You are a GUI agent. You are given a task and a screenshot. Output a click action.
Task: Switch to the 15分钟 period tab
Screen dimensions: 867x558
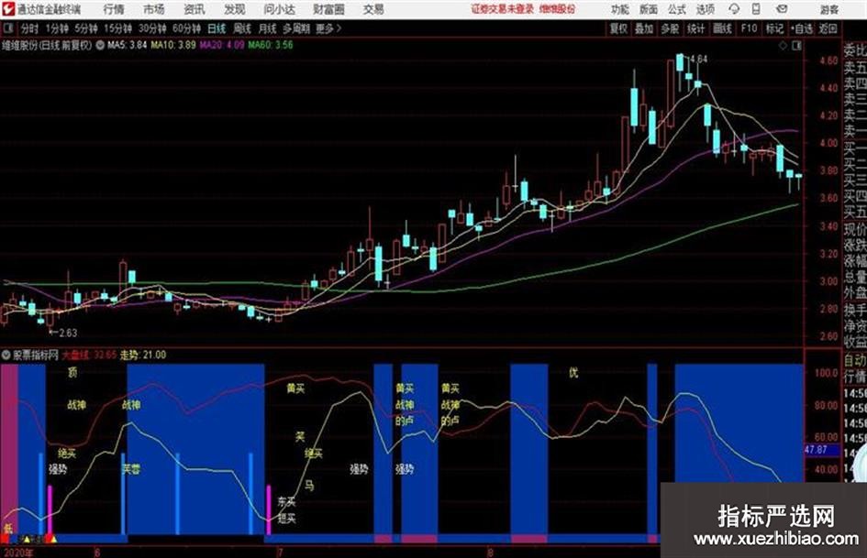click(117, 28)
